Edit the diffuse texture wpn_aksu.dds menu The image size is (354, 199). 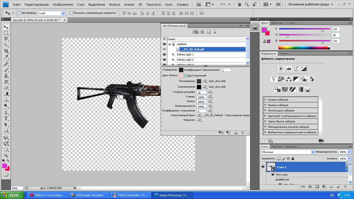click(x=205, y=81)
